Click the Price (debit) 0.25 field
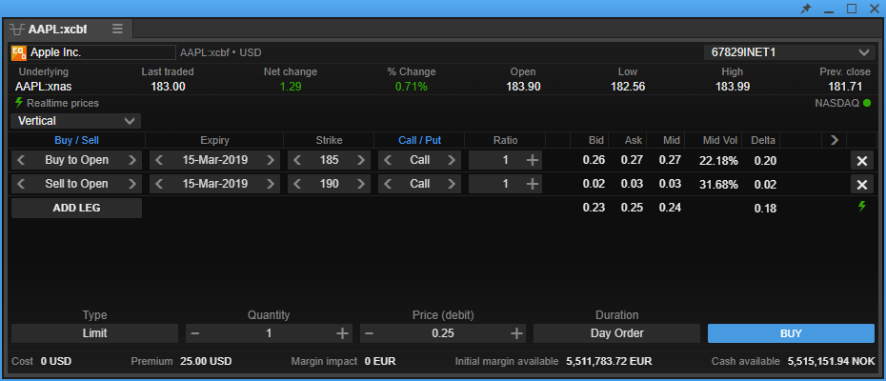Screen dimensions: 886x381 tap(443, 333)
